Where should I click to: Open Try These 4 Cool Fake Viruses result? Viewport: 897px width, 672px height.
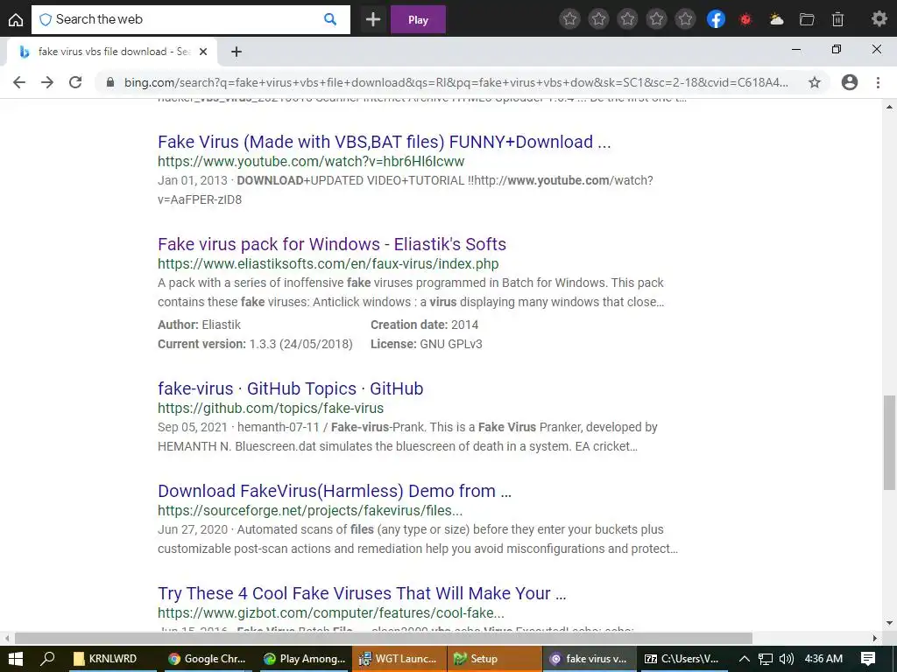tap(362, 593)
